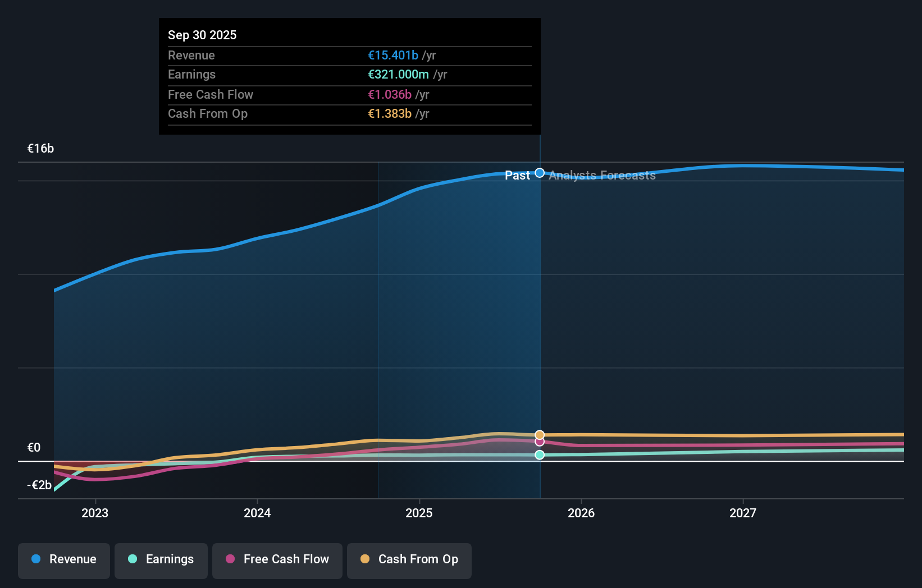Expand the Sep 30 2025 tooltip details

pyautogui.click(x=202, y=35)
